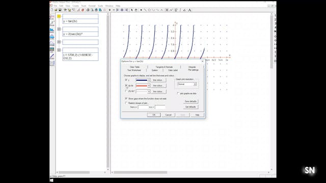Click the red line swatch for dy/dx
Viewport: 326px width, 183px height.
(x=142, y=86)
